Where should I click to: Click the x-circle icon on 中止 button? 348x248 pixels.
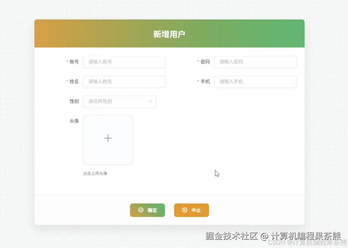point(184,210)
